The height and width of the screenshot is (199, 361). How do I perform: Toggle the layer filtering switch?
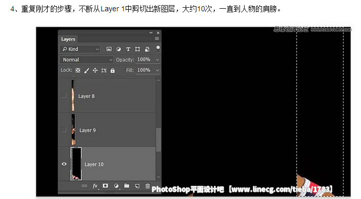[x=158, y=49]
